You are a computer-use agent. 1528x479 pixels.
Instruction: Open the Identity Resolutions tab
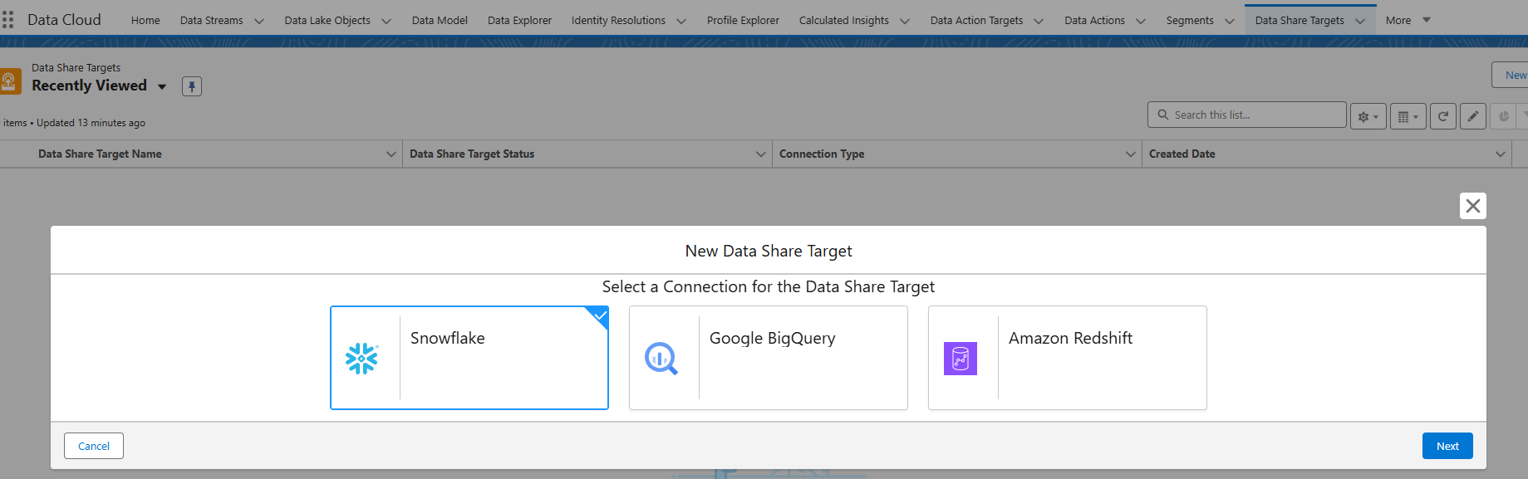618,21
